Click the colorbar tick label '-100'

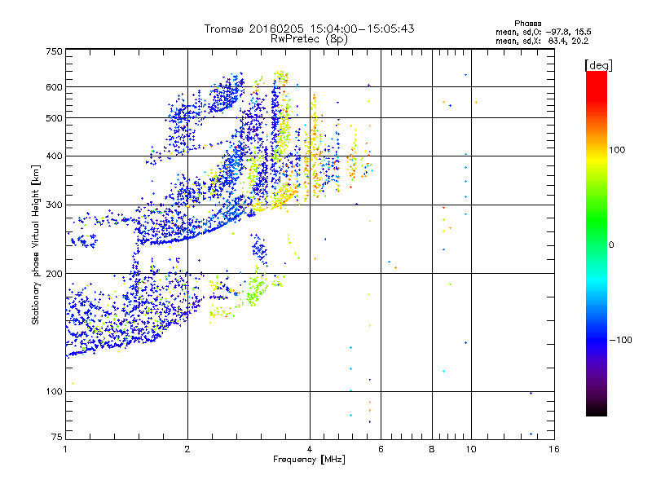621,340
